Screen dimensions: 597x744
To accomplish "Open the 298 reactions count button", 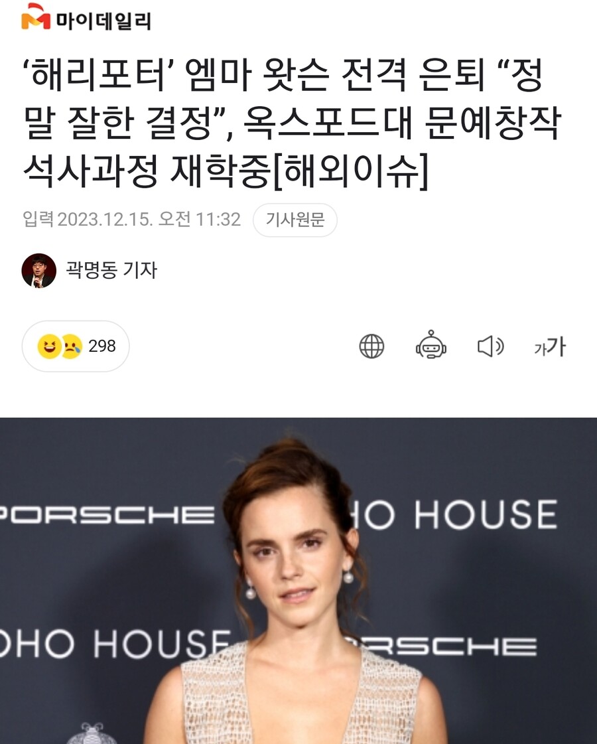I will point(76,346).
